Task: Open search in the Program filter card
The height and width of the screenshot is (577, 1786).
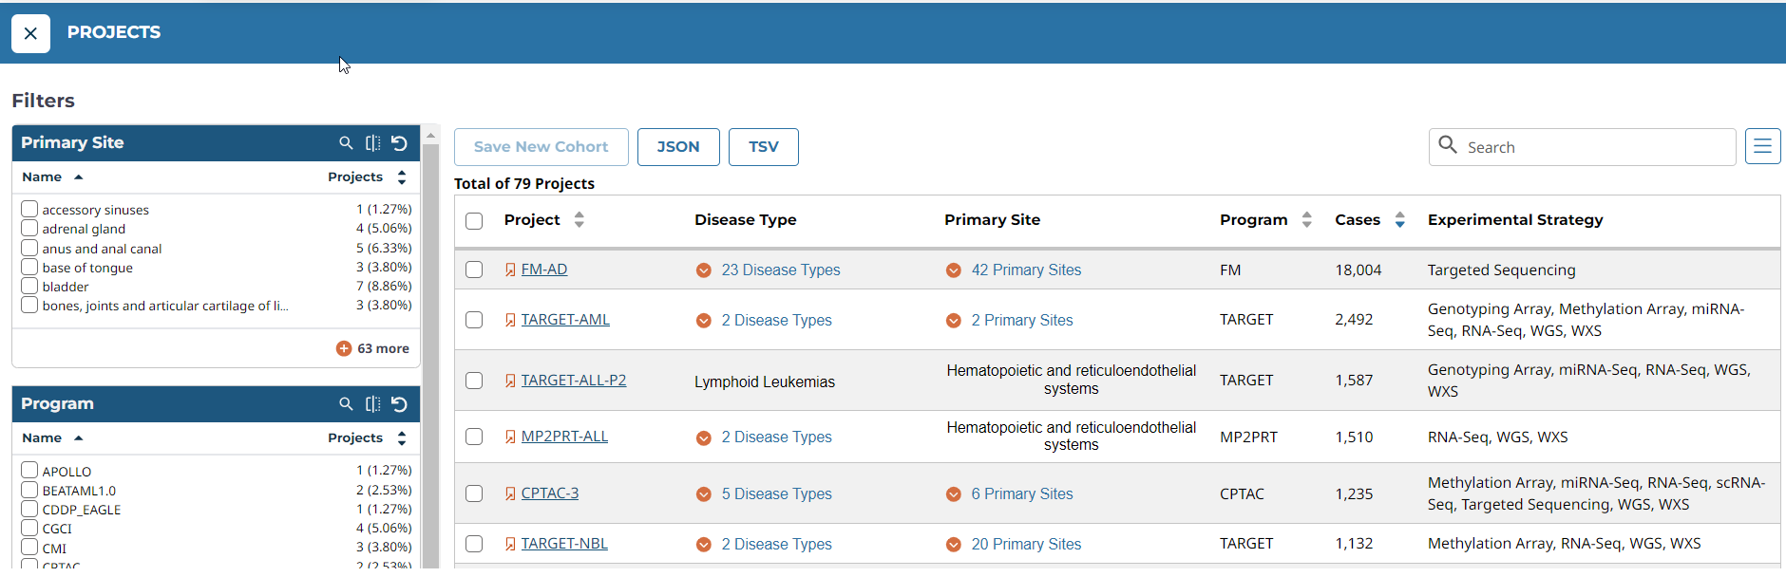Action: coord(346,403)
